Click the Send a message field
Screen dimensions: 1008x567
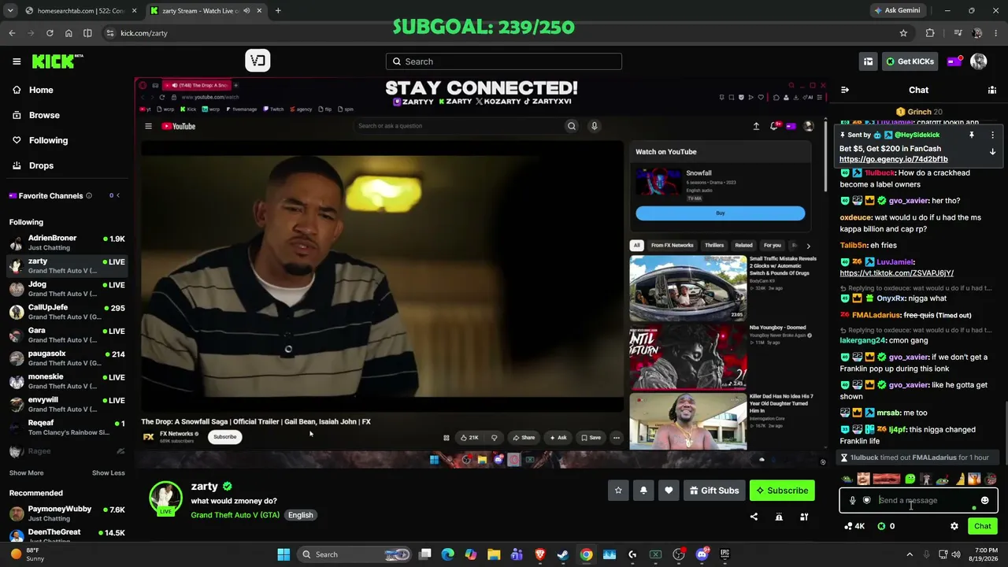point(918,500)
